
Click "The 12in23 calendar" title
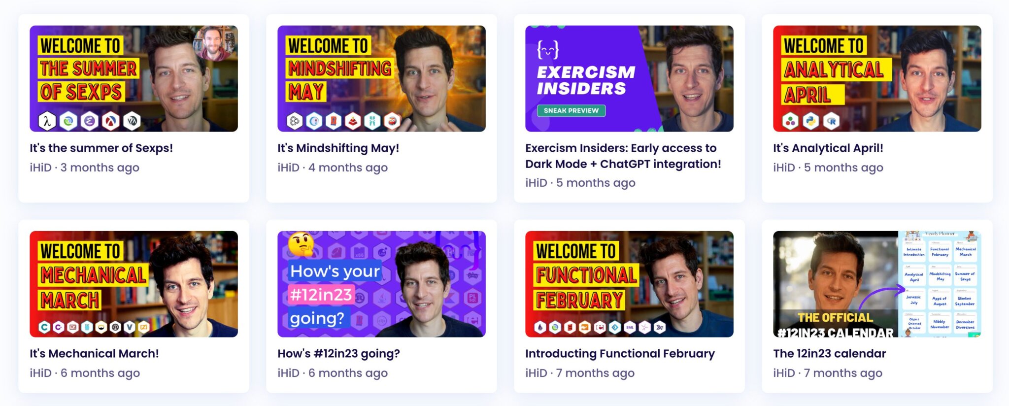pos(829,353)
